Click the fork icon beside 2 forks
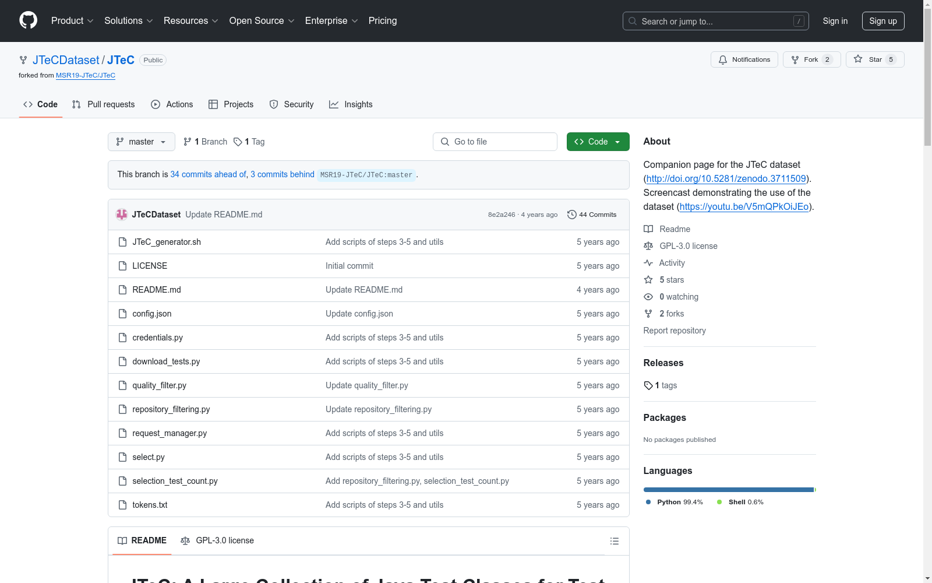Viewport: 932px width, 583px height. point(648,314)
